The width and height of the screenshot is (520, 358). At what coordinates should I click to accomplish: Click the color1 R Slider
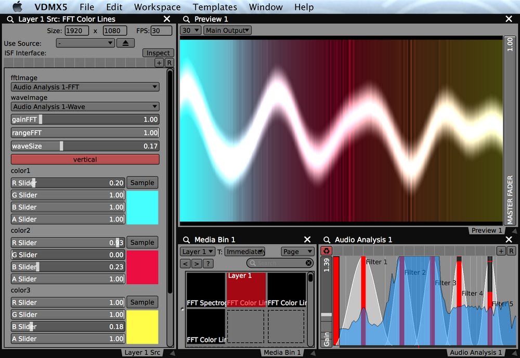click(x=68, y=183)
